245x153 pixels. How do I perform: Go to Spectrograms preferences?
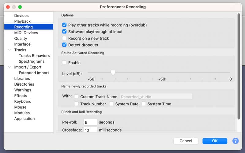pyautogui.click(x=31, y=62)
